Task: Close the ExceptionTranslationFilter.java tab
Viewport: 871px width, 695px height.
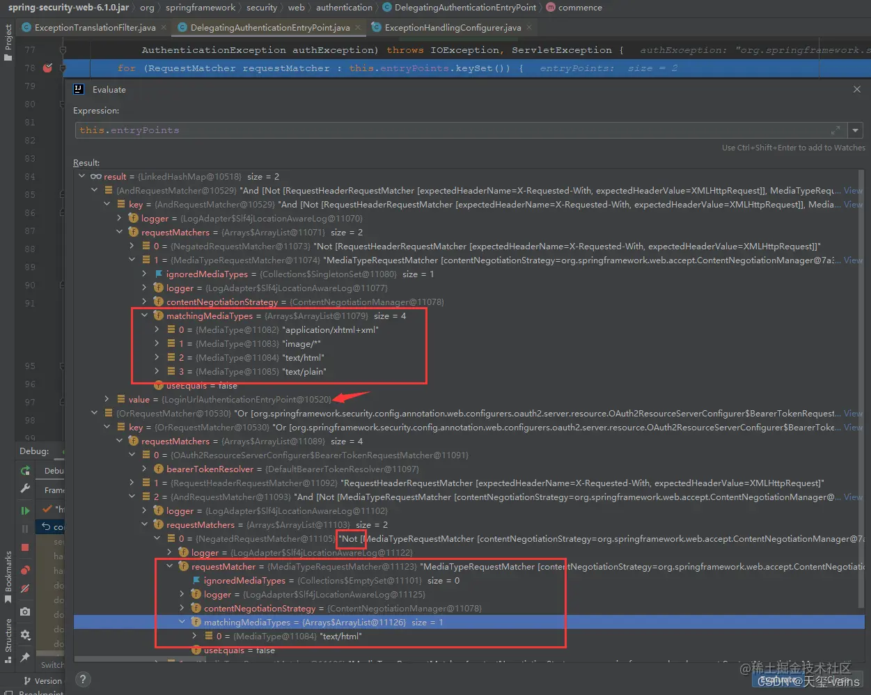Action: pos(164,27)
